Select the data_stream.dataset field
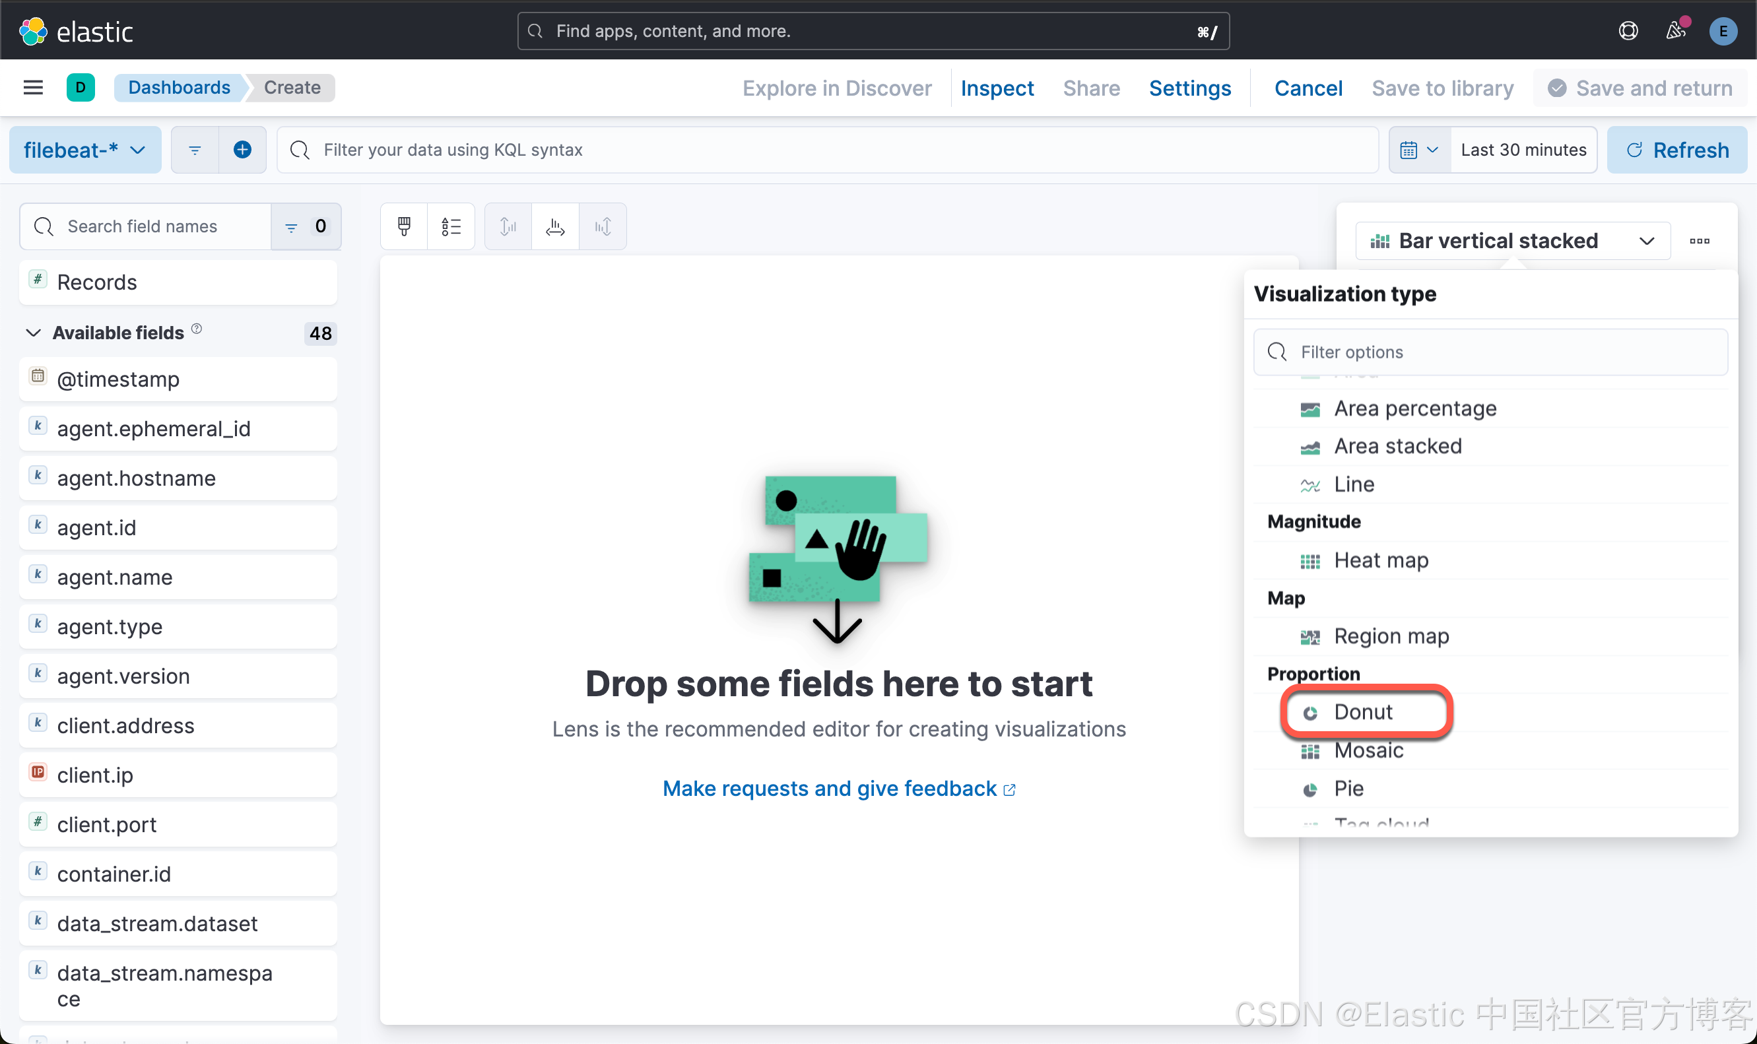1757x1044 pixels. click(178, 924)
